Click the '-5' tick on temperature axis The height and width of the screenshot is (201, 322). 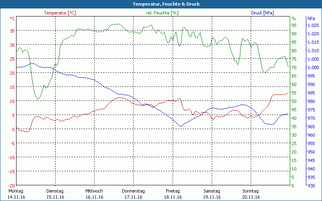12,144
